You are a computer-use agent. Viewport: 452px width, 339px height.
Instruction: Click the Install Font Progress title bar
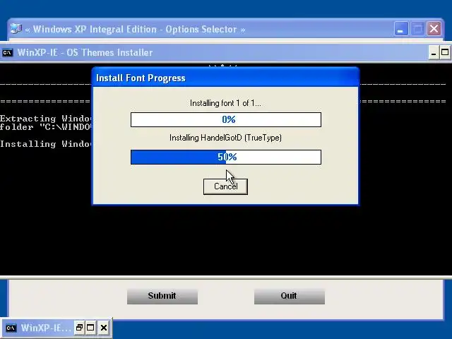[x=225, y=78]
